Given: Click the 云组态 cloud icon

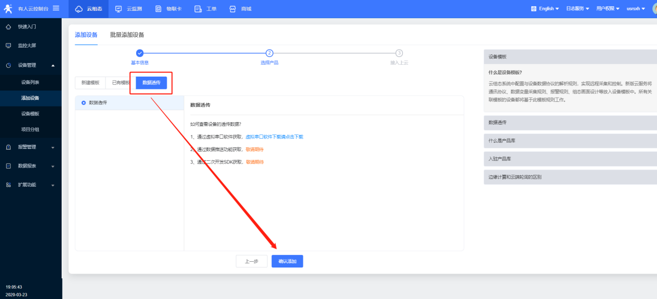Looking at the screenshot, I should pos(79,9).
